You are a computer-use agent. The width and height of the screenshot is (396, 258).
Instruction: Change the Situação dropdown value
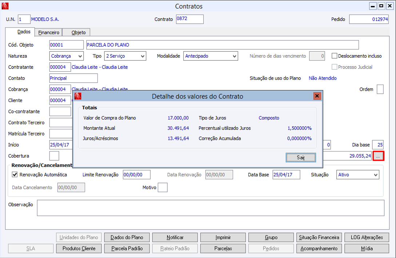point(358,175)
